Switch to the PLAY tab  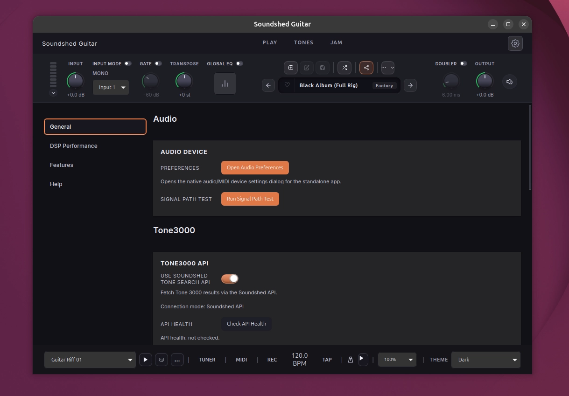pos(270,42)
